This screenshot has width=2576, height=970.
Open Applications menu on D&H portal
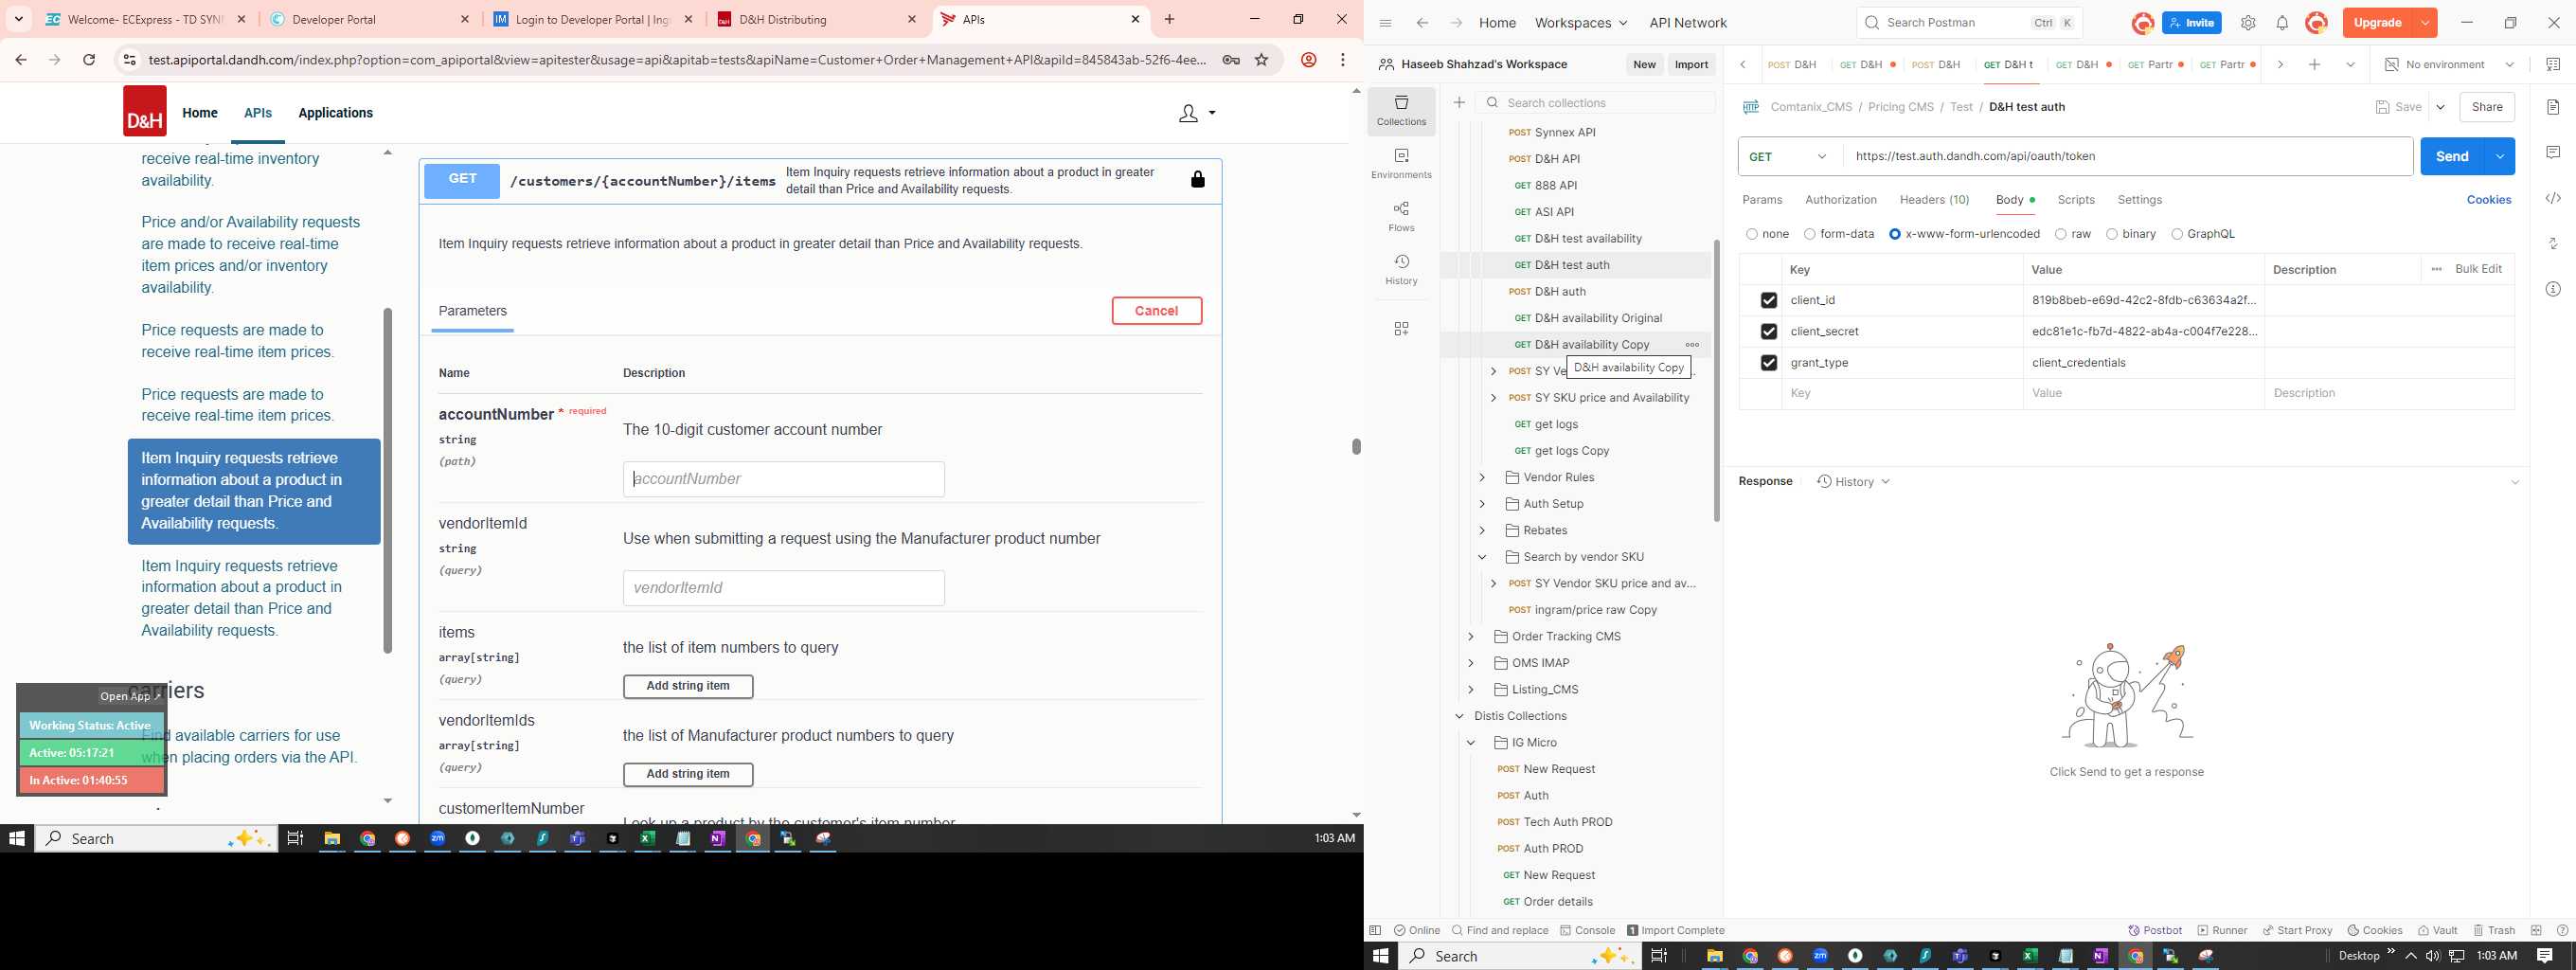click(x=335, y=113)
